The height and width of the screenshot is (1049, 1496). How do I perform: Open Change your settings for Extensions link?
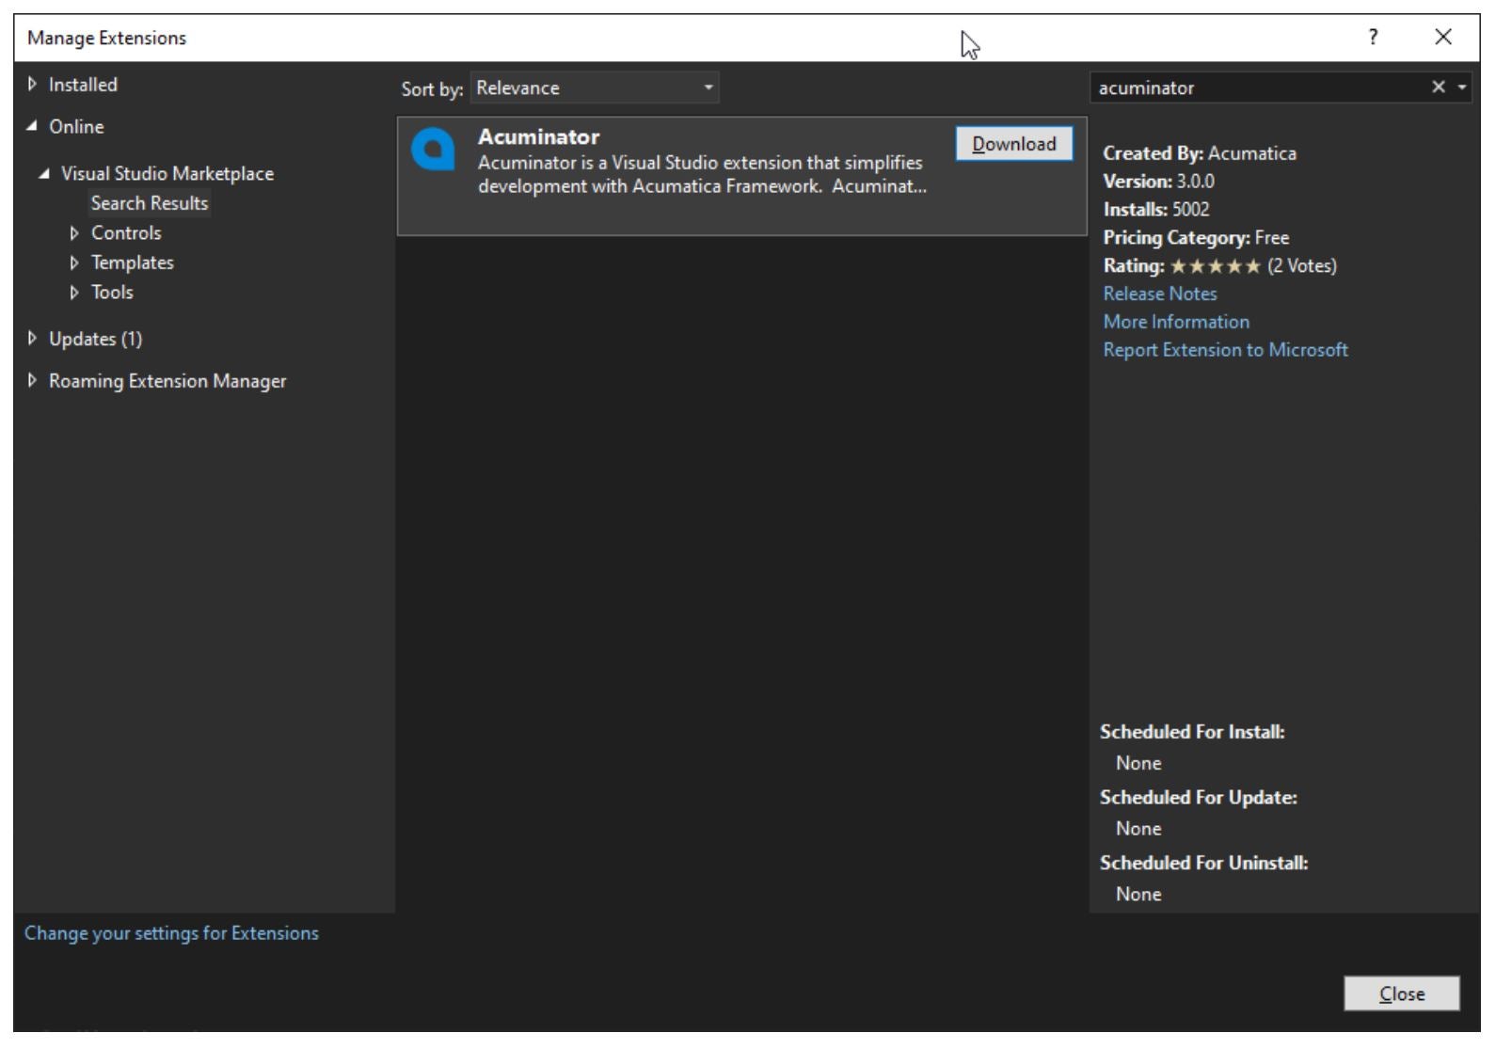click(171, 933)
